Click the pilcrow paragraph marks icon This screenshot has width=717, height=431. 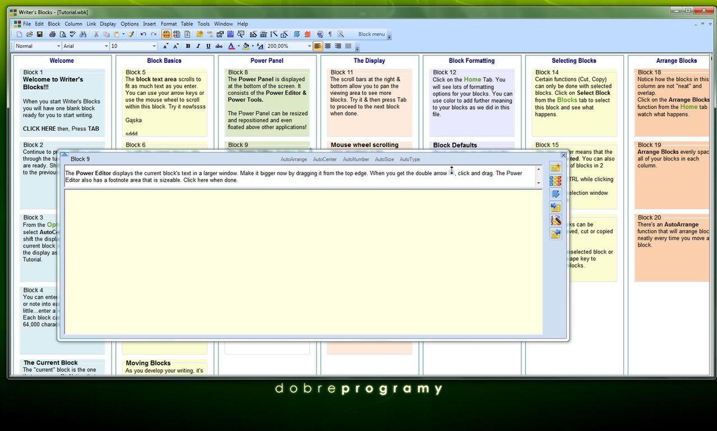coord(330,34)
